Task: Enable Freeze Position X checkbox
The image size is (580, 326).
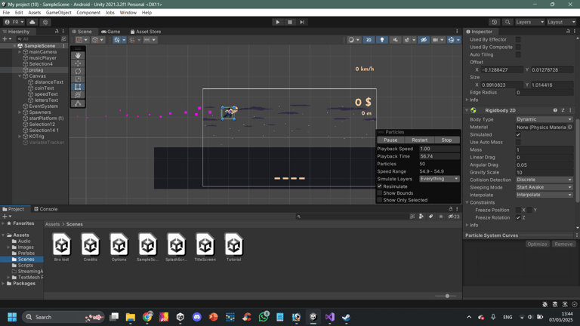Action: coord(518,210)
